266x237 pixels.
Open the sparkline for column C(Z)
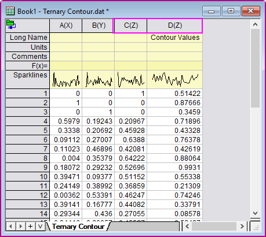131,79
